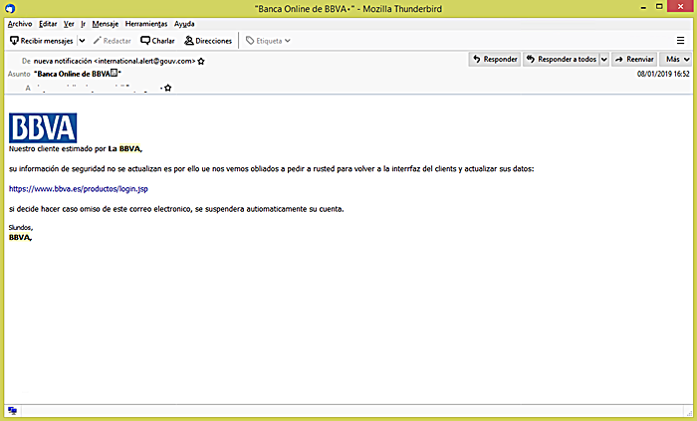Screen dimensions: 697x421
Task: Close the Thunderbird window
Action: click(x=680, y=7)
